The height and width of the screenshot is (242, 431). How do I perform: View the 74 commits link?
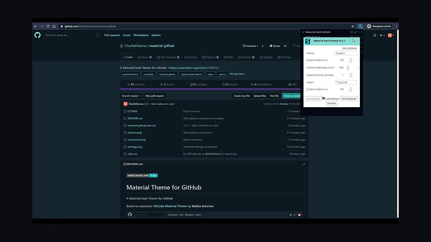(136, 84)
